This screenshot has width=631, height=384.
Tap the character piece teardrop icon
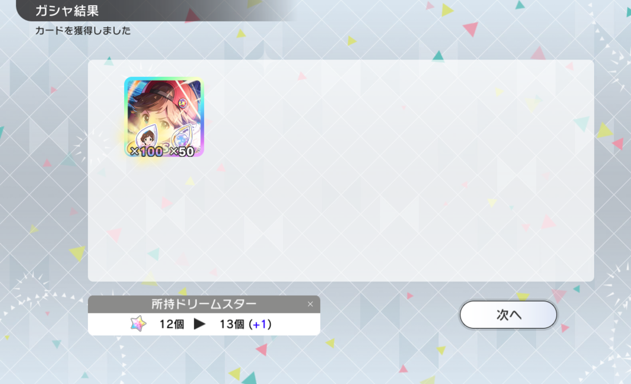pyautogui.click(x=147, y=135)
